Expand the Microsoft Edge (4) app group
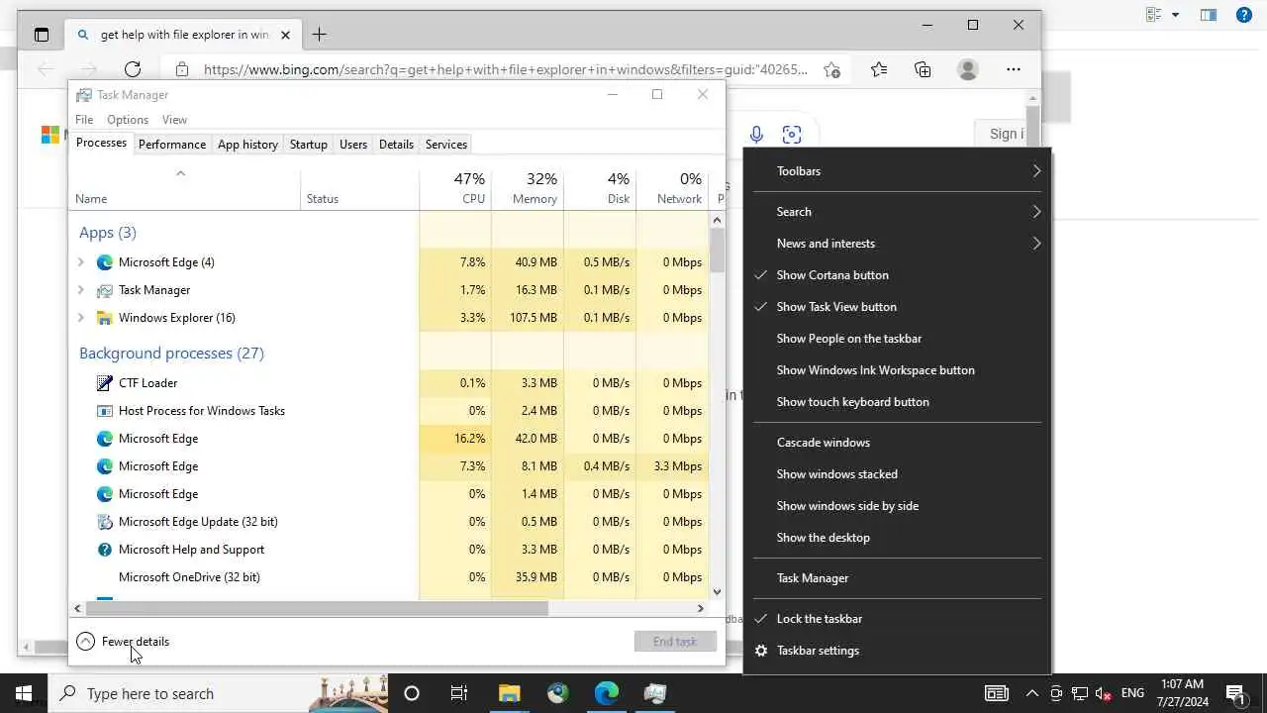1267x713 pixels. pos(81,262)
